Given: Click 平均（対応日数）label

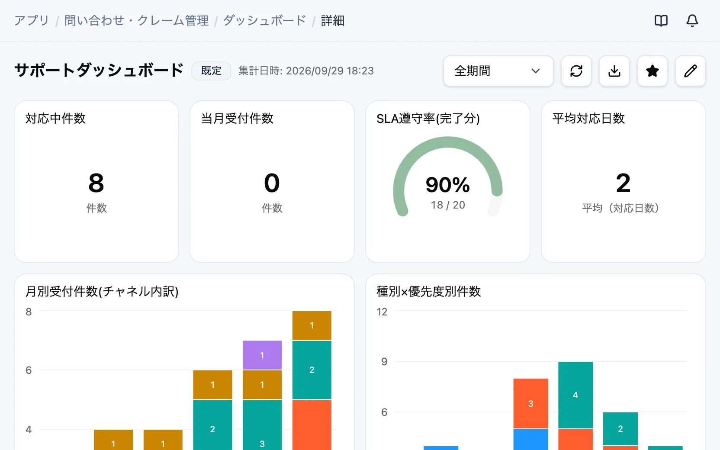Looking at the screenshot, I should click(x=621, y=208).
